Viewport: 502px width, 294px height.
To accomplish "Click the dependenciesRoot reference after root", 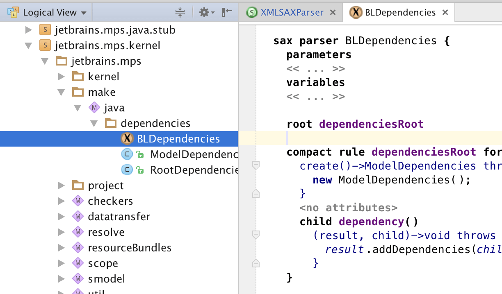I will pyautogui.click(x=371, y=124).
